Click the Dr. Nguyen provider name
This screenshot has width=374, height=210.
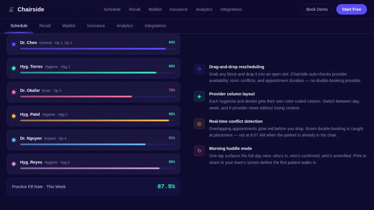[x=31, y=138]
